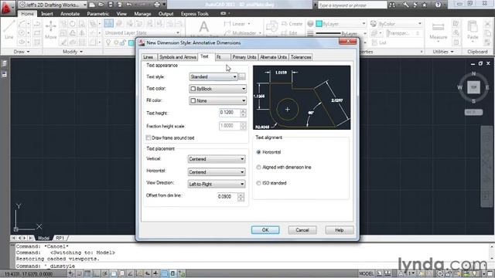495x278 pixels.
Task: Open the ByLayer lineweight dropdown
Action: pyautogui.click(x=341, y=33)
